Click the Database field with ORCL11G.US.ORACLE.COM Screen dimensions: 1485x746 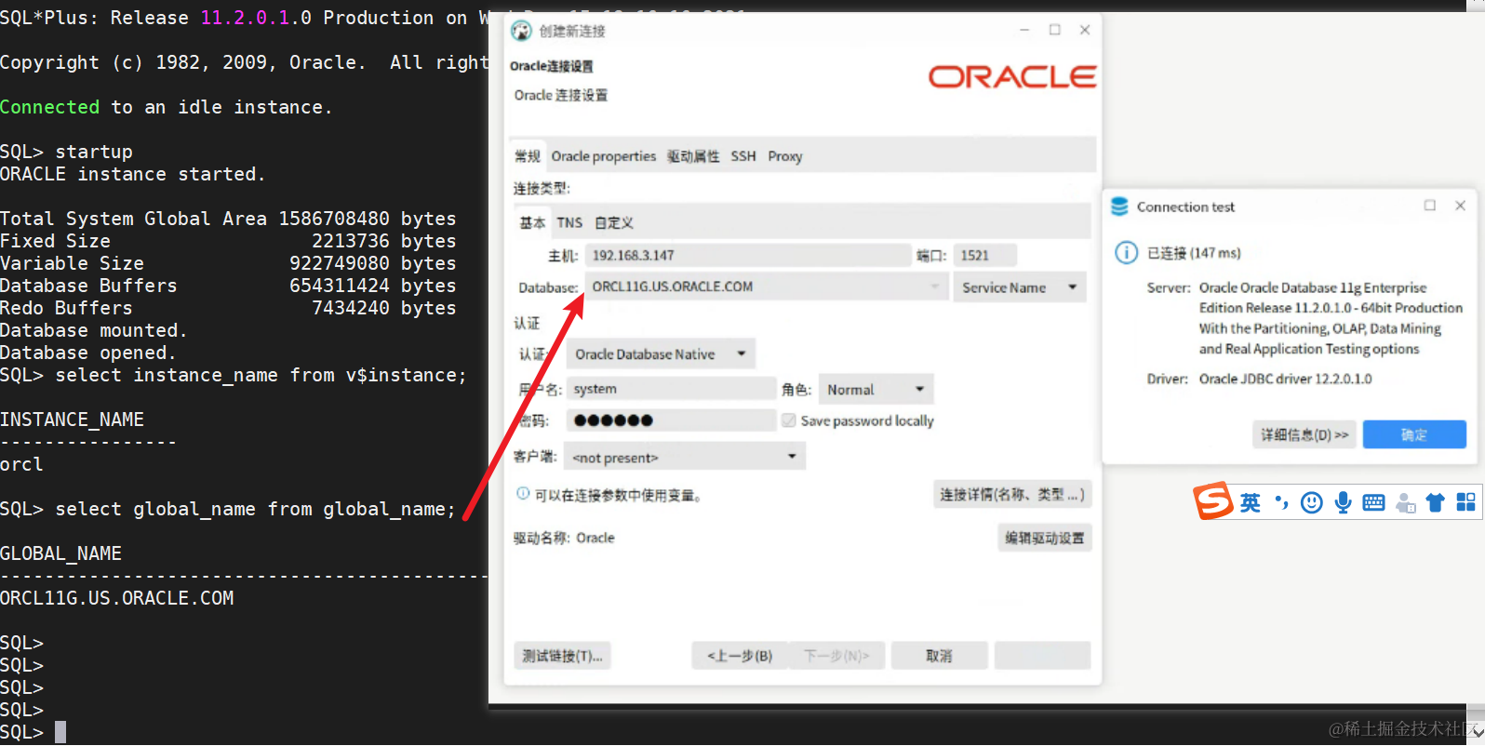(767, 286)
